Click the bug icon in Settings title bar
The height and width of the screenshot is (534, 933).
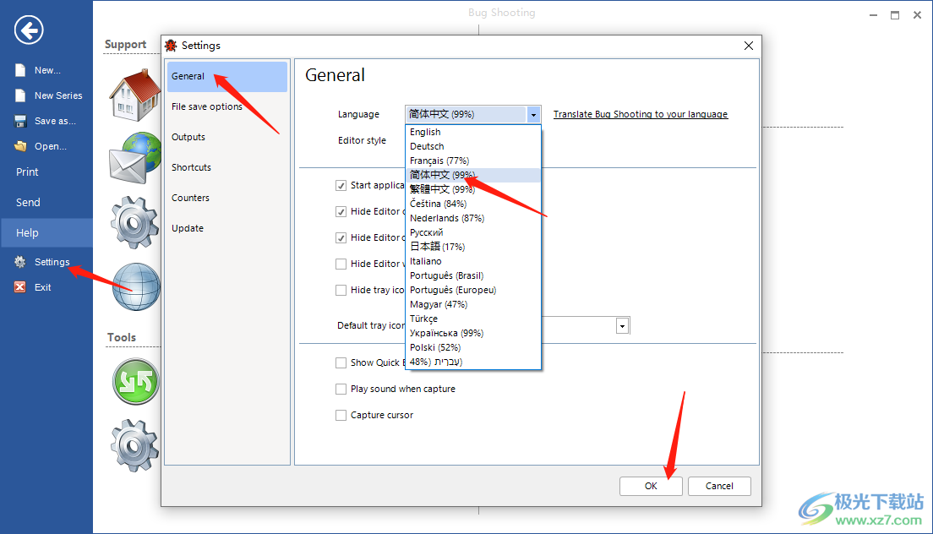point(171,45)
